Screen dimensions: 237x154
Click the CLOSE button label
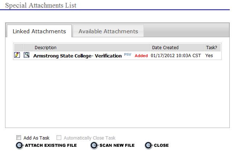tap(161, 145)
